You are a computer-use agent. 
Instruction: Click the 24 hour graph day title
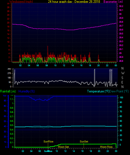coord(74,2)
